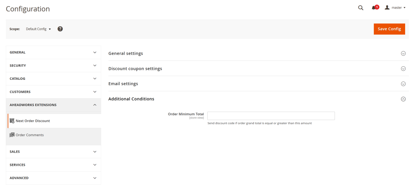Expand the SERVICES section chevron
The image size is (413, 190).
click(x=95, y=165)
